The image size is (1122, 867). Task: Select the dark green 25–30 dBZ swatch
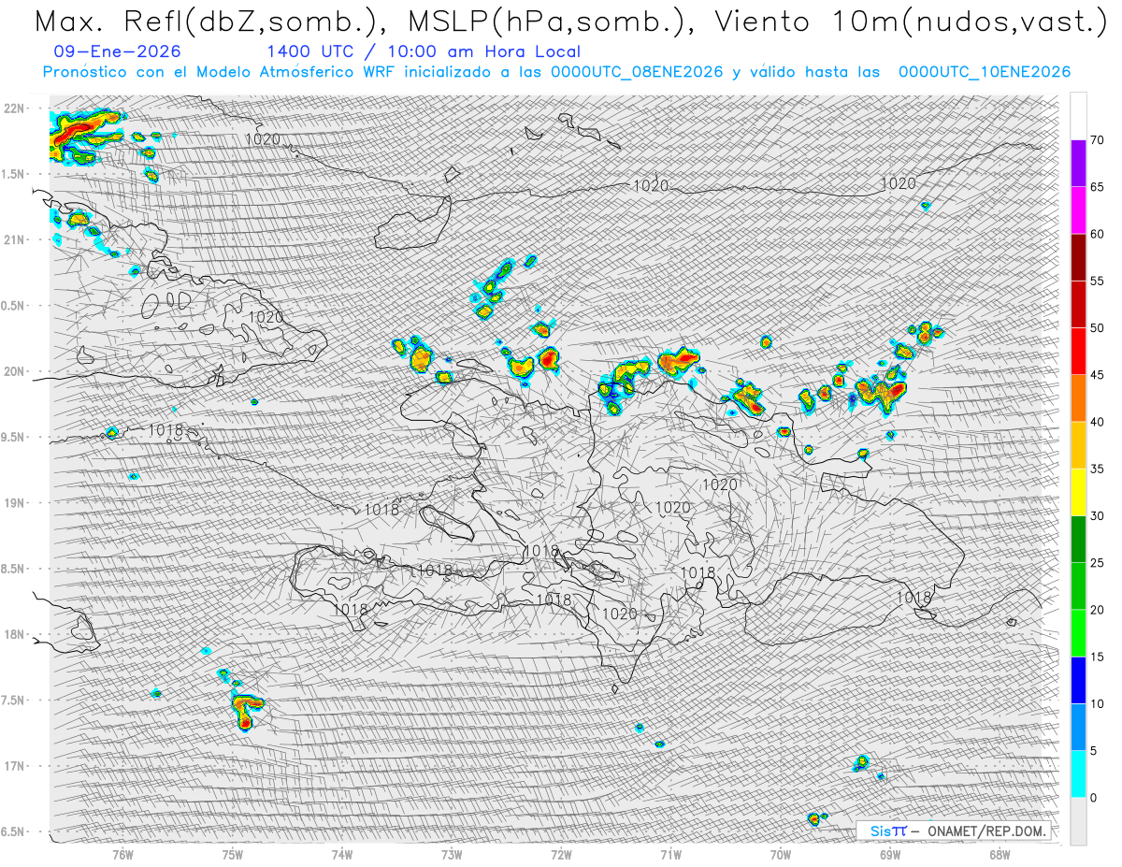(x=1078, y=539)
